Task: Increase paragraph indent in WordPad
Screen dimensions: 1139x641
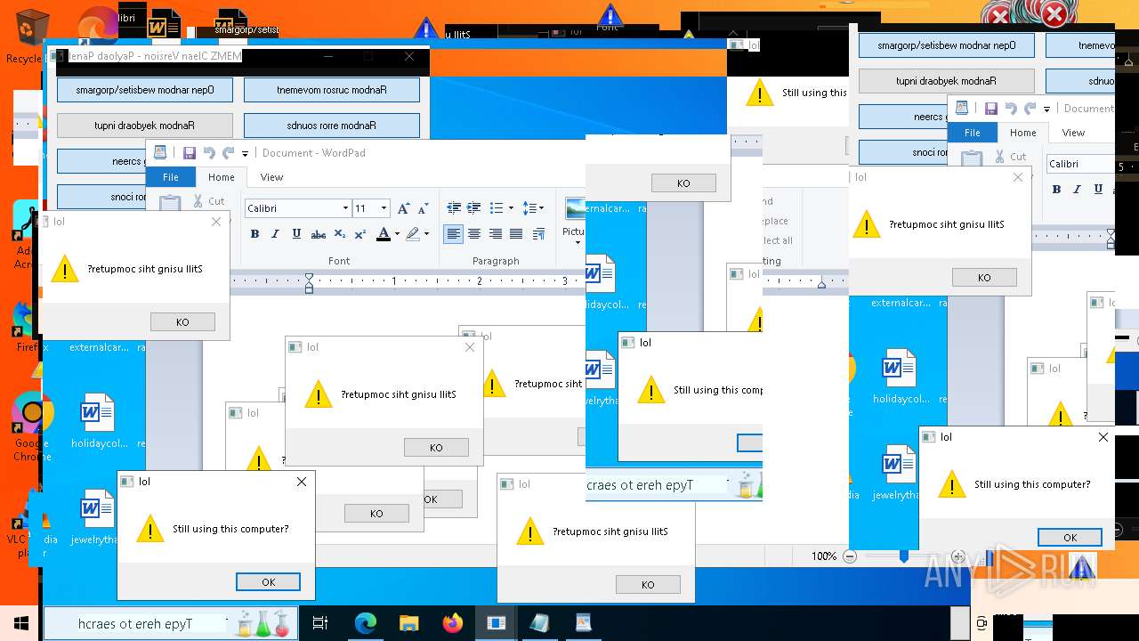Action: (474, 208)
